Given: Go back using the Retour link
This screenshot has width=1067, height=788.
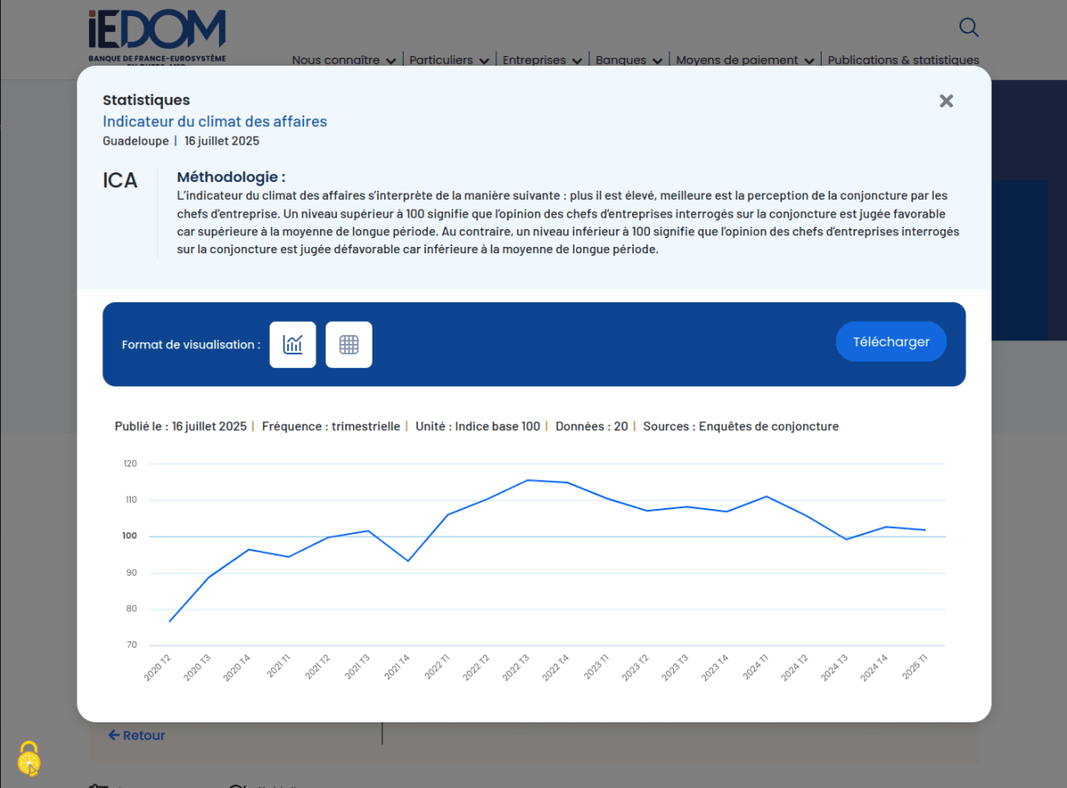Looking at the screenshot, I should point(137,736).
